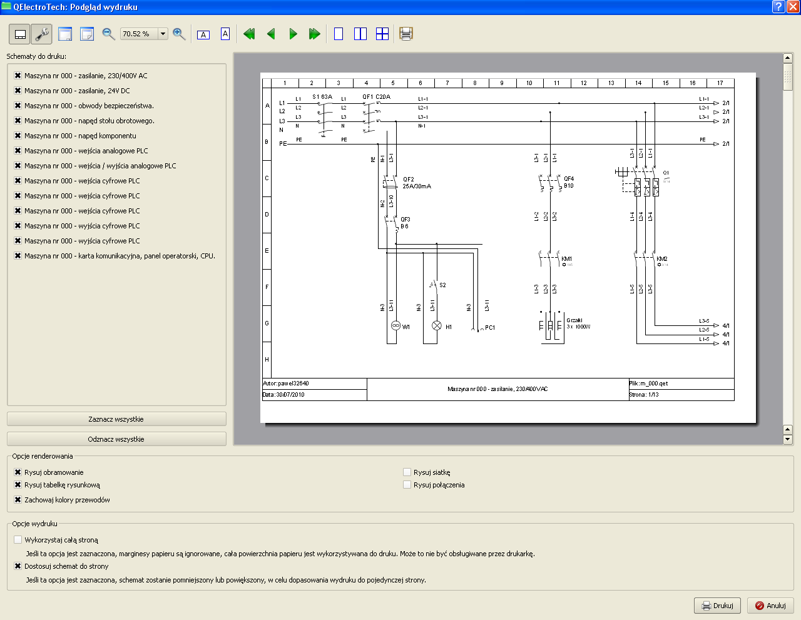Switch to portrait orientation
The image size is (801, 620).
coord(225,34)
